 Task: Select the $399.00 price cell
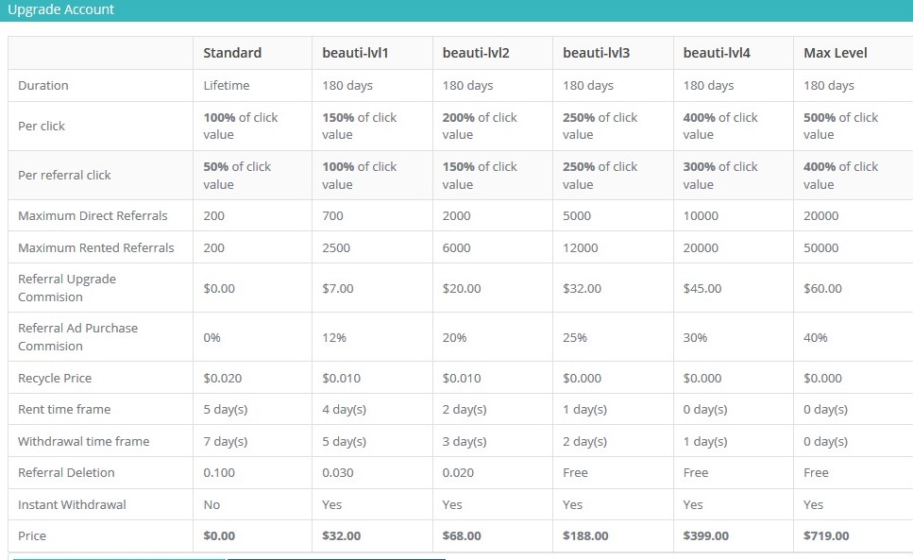(x=706, y=535)
